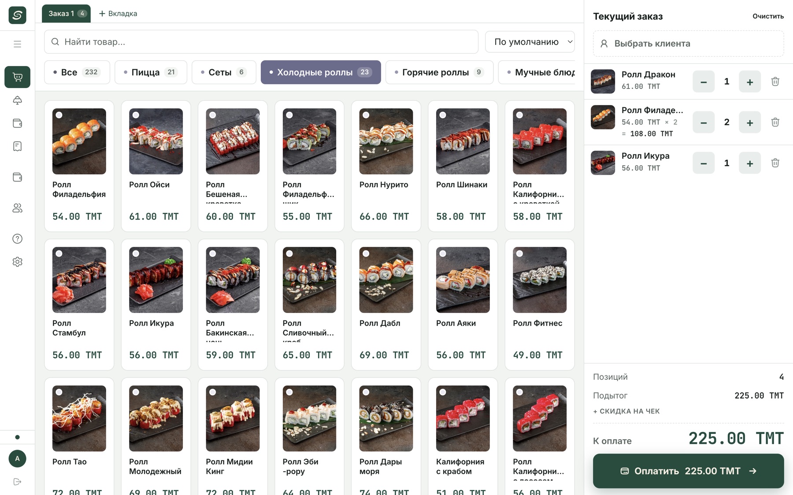Toggle the selection circle on Ролл Тао card

[x=59, y=392]
